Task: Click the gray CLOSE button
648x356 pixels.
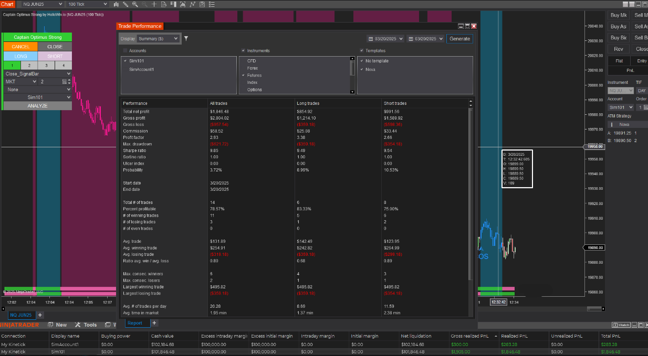Action: tap(55, 47)
